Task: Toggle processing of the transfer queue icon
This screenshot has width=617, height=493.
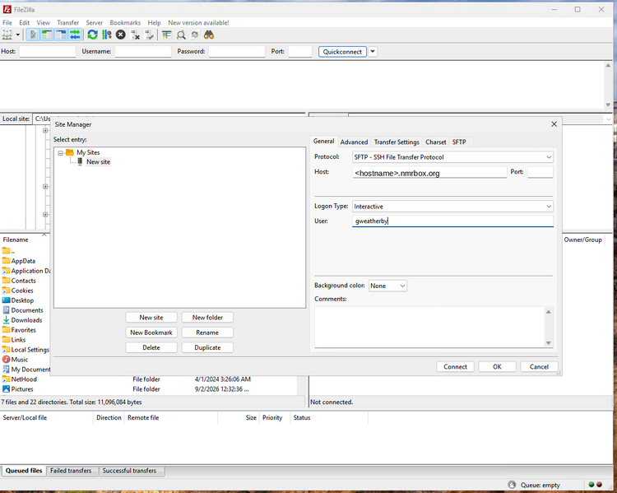Action: coord(107,35)
